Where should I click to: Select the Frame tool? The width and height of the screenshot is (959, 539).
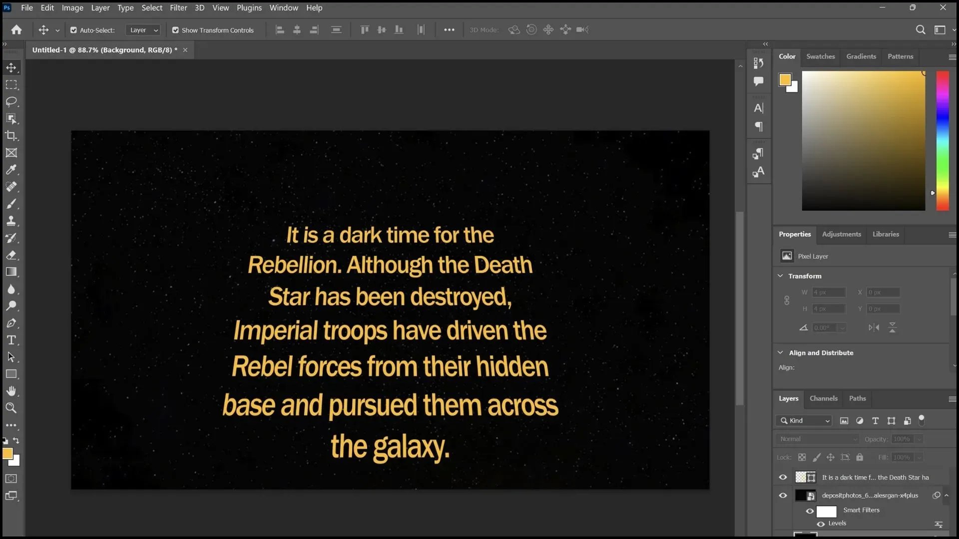(11, 153)
